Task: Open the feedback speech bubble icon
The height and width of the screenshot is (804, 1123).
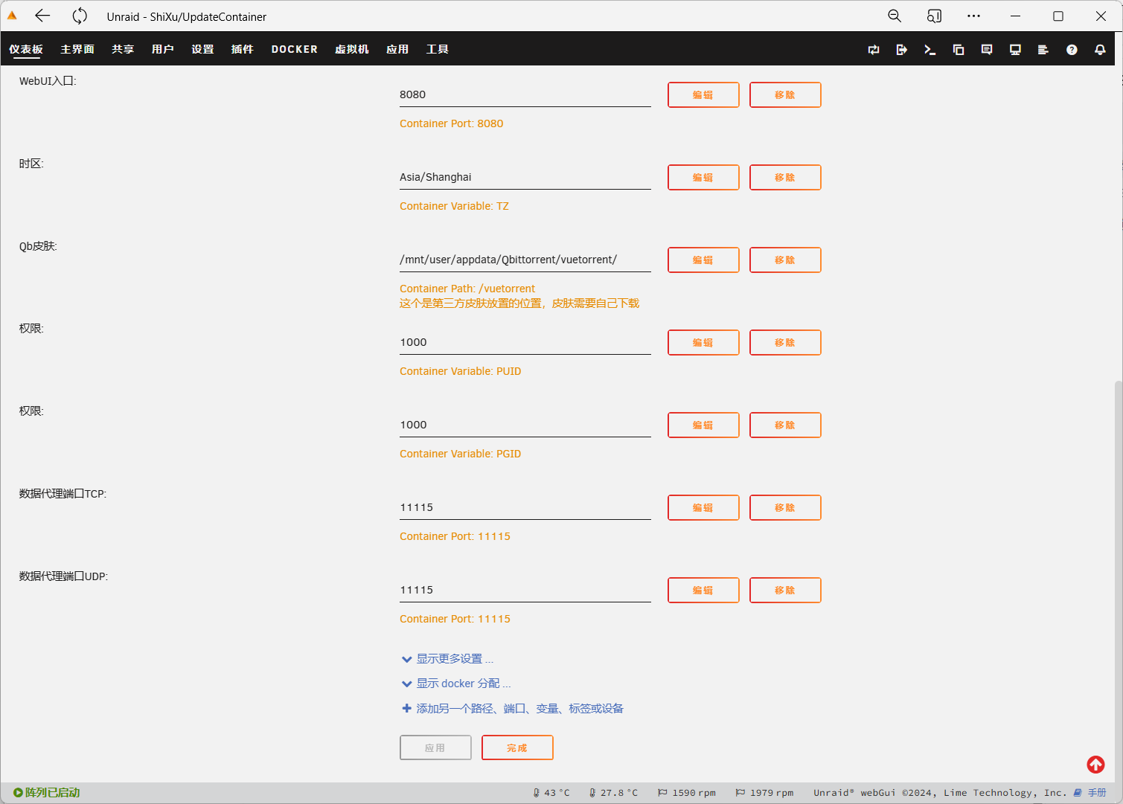Action: 987,50
